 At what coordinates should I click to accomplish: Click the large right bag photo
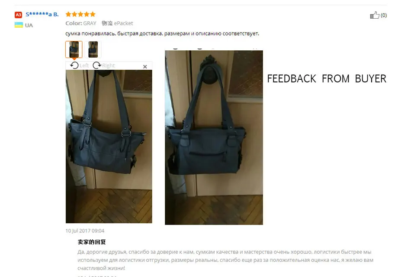click(x=214, y=137)
